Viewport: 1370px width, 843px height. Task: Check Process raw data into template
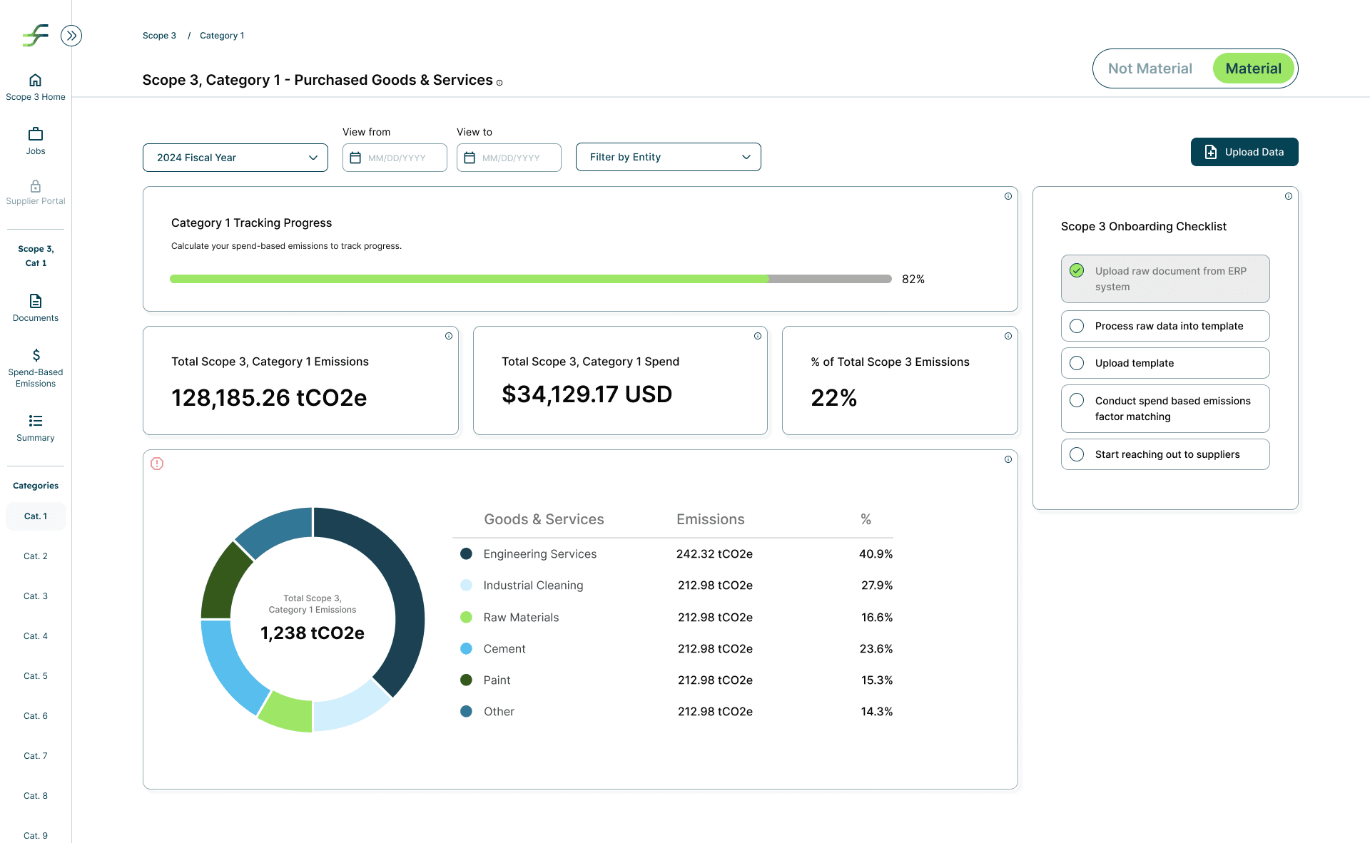(1077, 326)
